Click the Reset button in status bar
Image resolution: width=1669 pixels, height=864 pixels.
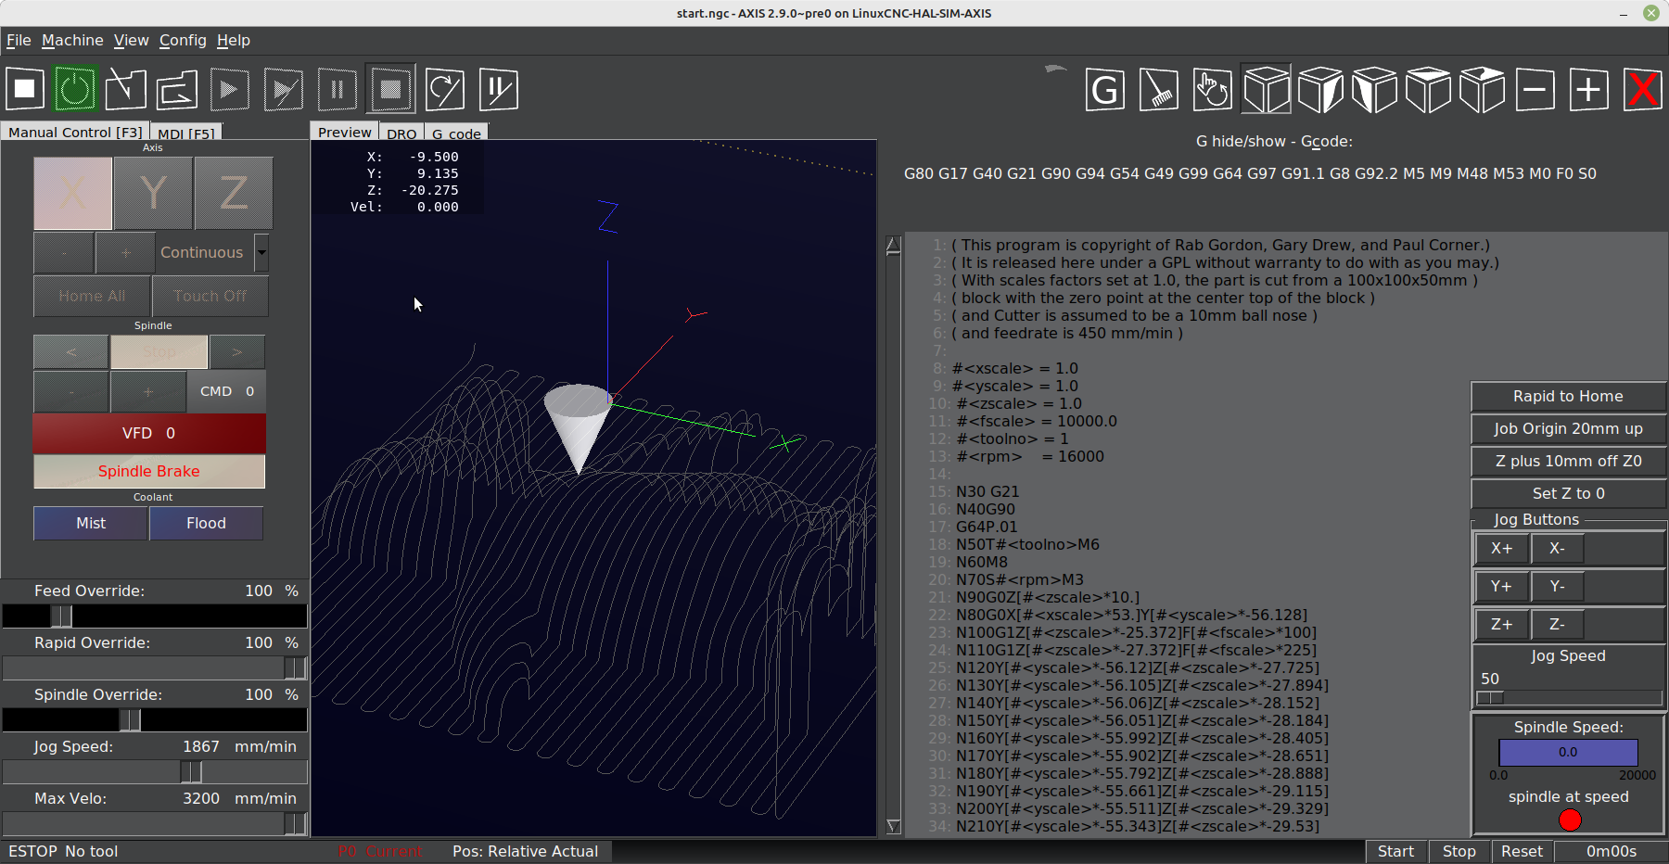[x=1522, y=851]
